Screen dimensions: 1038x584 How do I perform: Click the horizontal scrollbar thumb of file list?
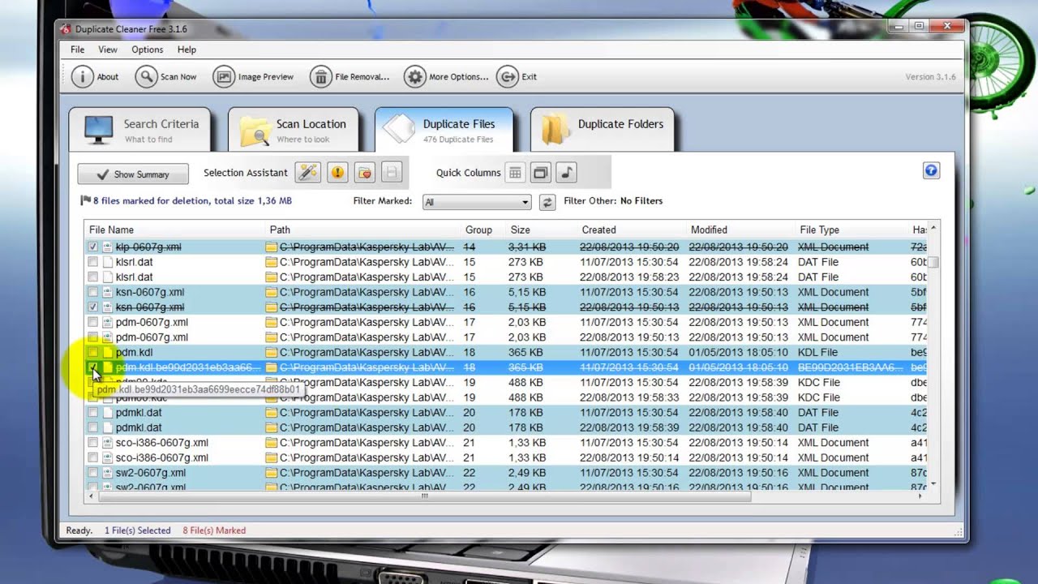click(x=424, y=496)
